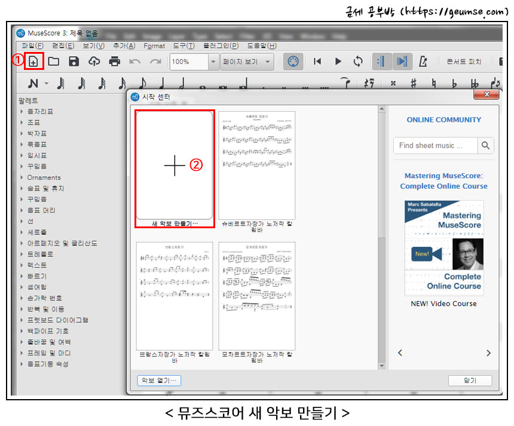
Task: Toggle play repeats button
Action: 381,62
